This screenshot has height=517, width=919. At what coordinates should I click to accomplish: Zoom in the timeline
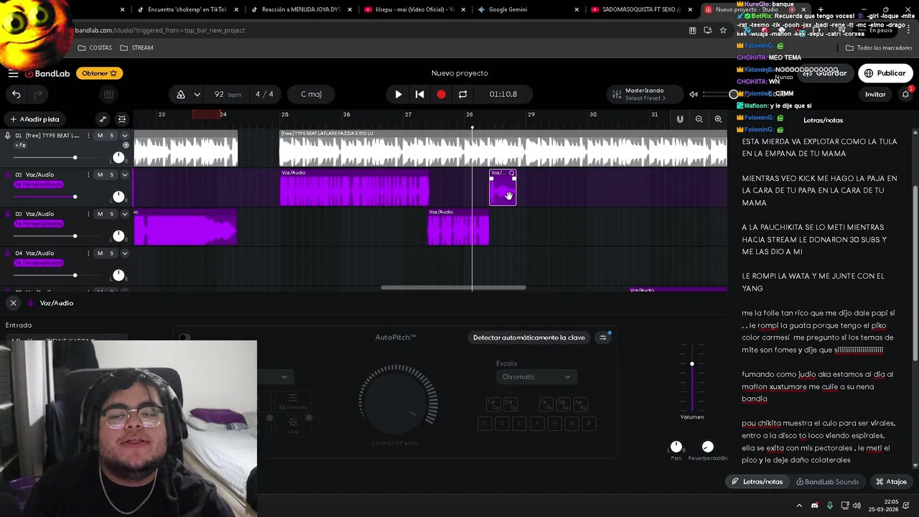[718, 119]
